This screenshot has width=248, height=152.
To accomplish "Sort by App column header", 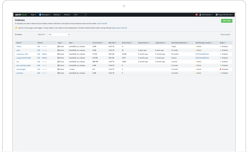I will click(71, 43).
